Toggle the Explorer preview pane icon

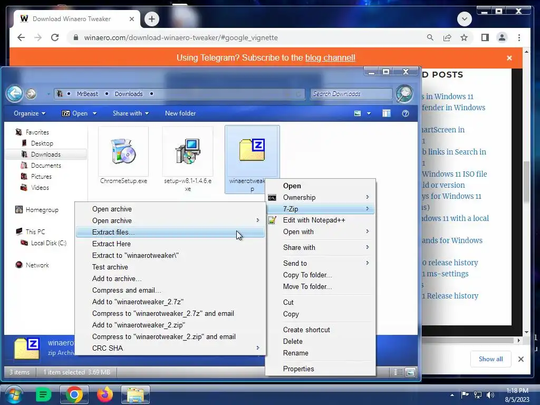tap(387, 113)
